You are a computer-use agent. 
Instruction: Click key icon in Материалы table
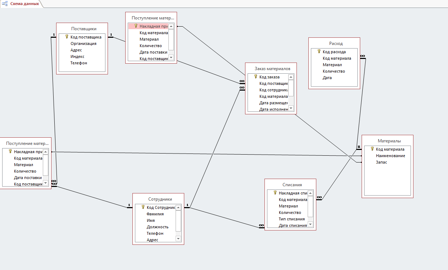[x=372, y=149]
